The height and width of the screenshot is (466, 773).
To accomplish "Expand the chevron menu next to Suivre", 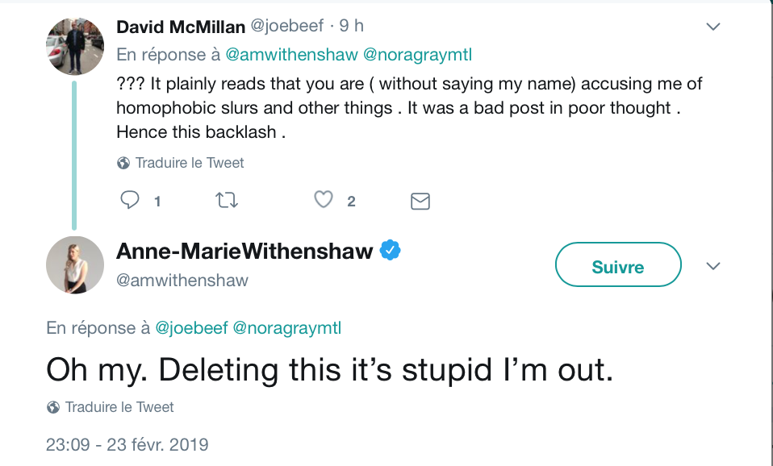I will coord(713,267).
